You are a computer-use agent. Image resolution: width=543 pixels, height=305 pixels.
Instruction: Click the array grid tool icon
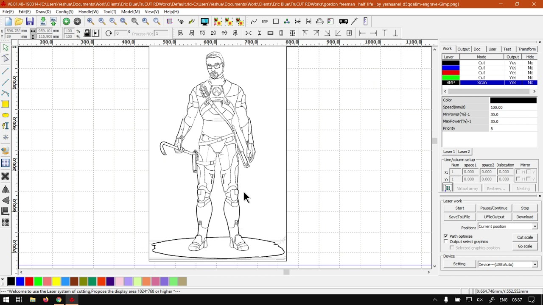pyautogui.click(x=6, y=222)
